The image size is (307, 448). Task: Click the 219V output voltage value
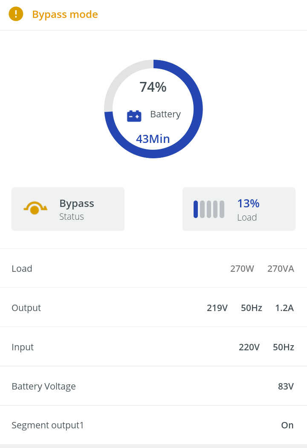217,308
